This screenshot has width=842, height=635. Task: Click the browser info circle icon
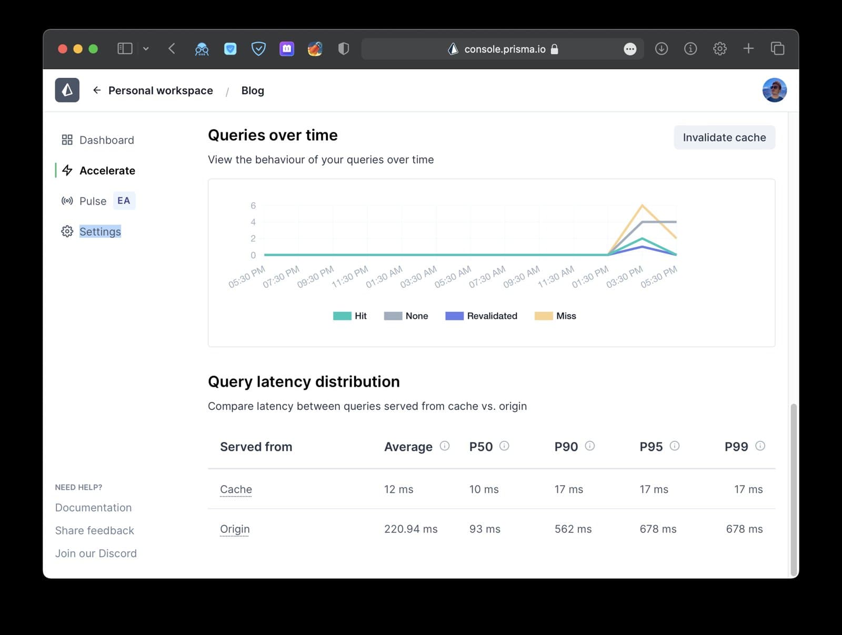[690, 49]
